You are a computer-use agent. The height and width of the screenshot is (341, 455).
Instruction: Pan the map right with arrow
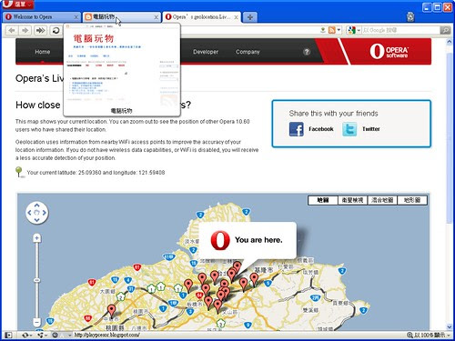[x=45, y=213]
